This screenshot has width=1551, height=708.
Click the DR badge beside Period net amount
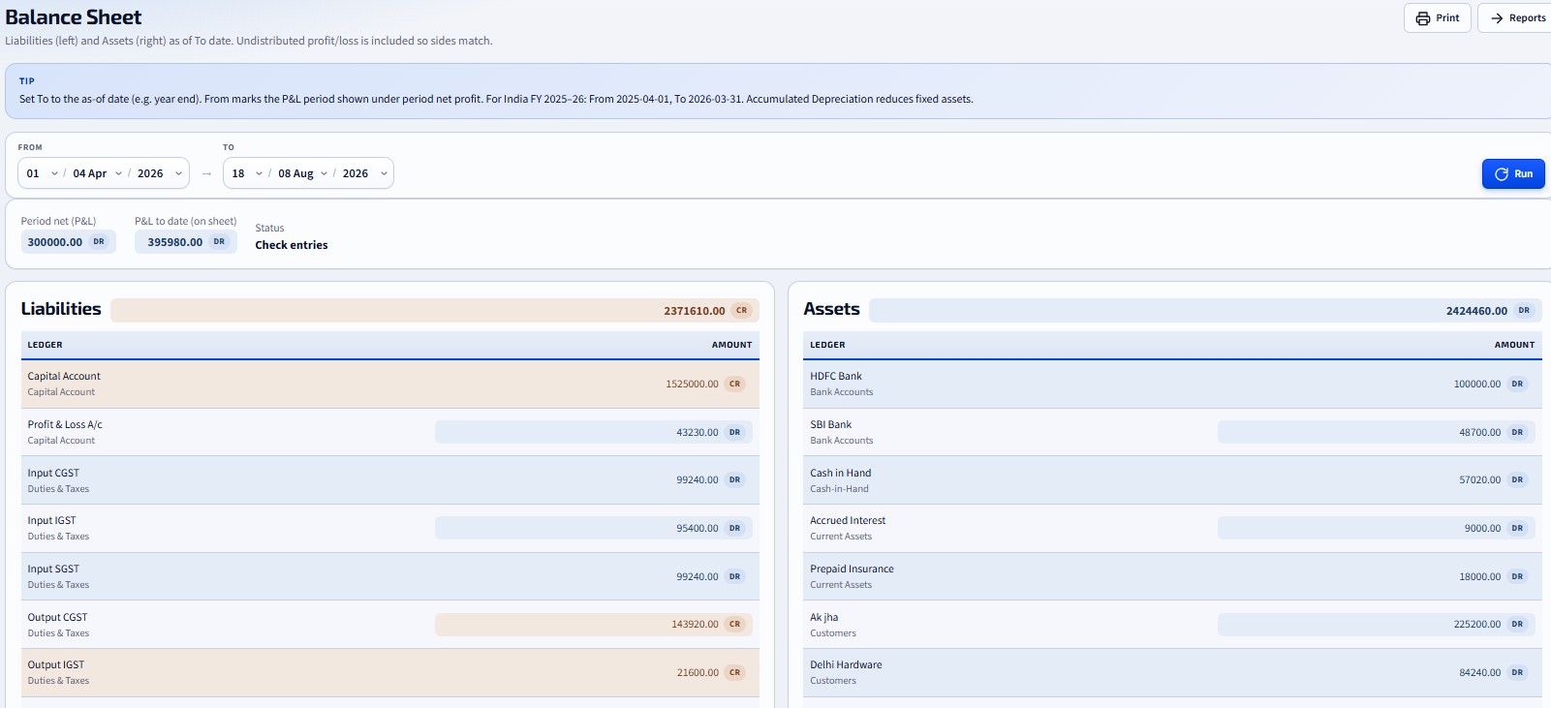tap(99, 242)
